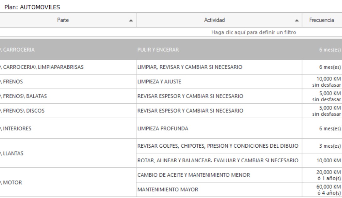
Task: Select the CARROCERIA row
Action: 171,49
